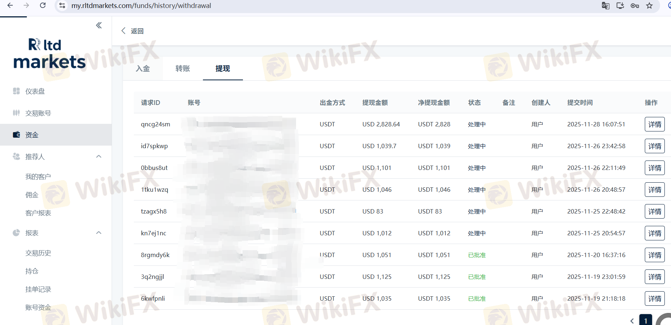671x325 pixels.
Task: Go forward in browser history
Action: pos(26,5)
